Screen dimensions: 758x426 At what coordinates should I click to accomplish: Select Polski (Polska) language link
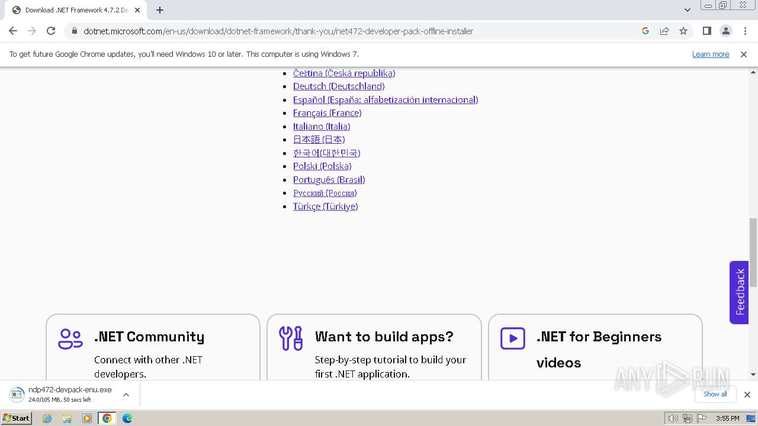[x=322, y=166]
